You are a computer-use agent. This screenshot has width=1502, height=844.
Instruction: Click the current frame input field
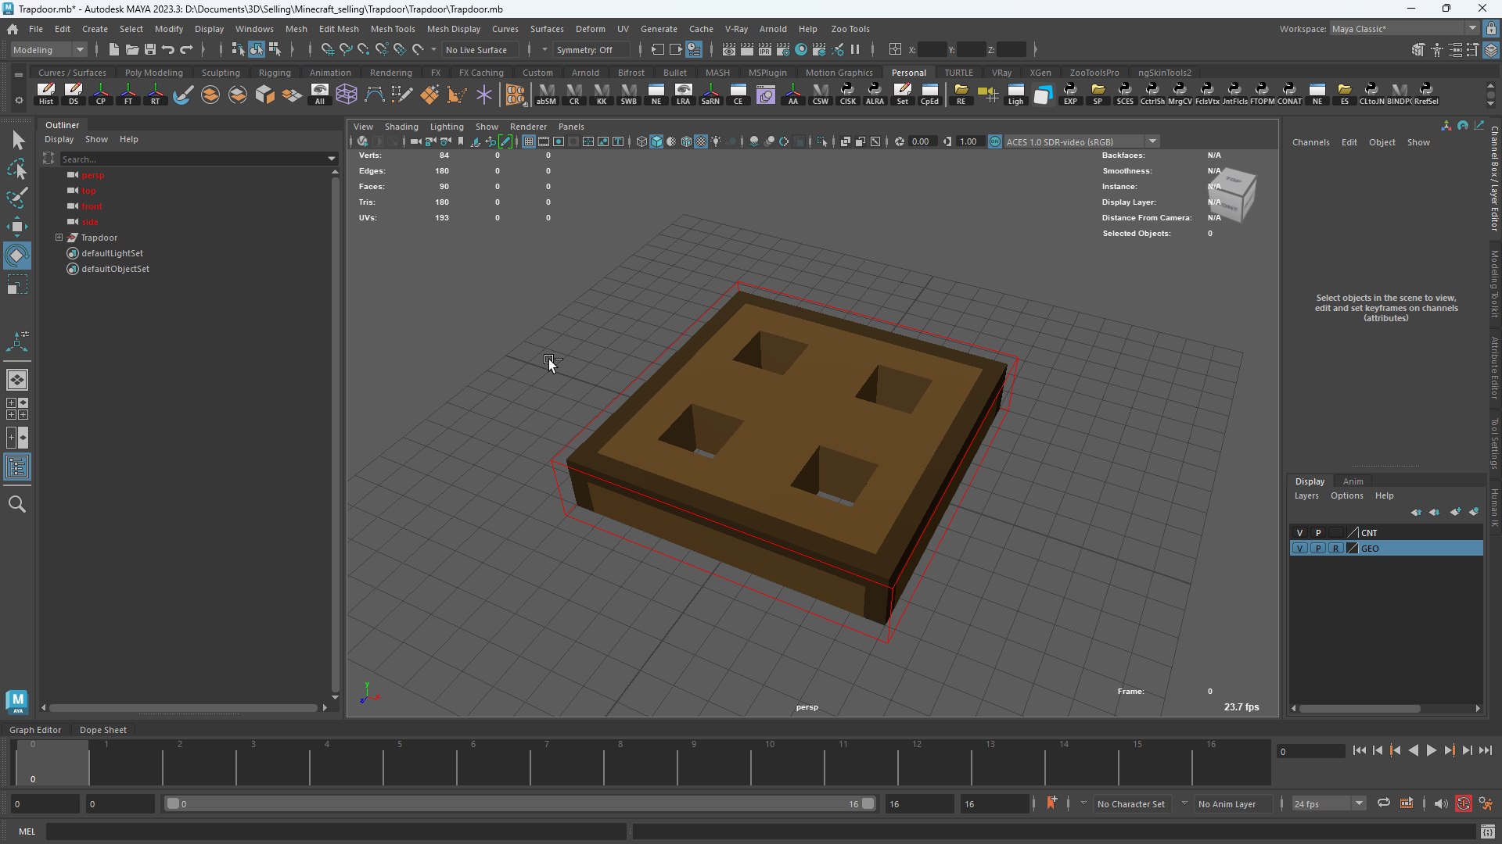coord(1310,751)
